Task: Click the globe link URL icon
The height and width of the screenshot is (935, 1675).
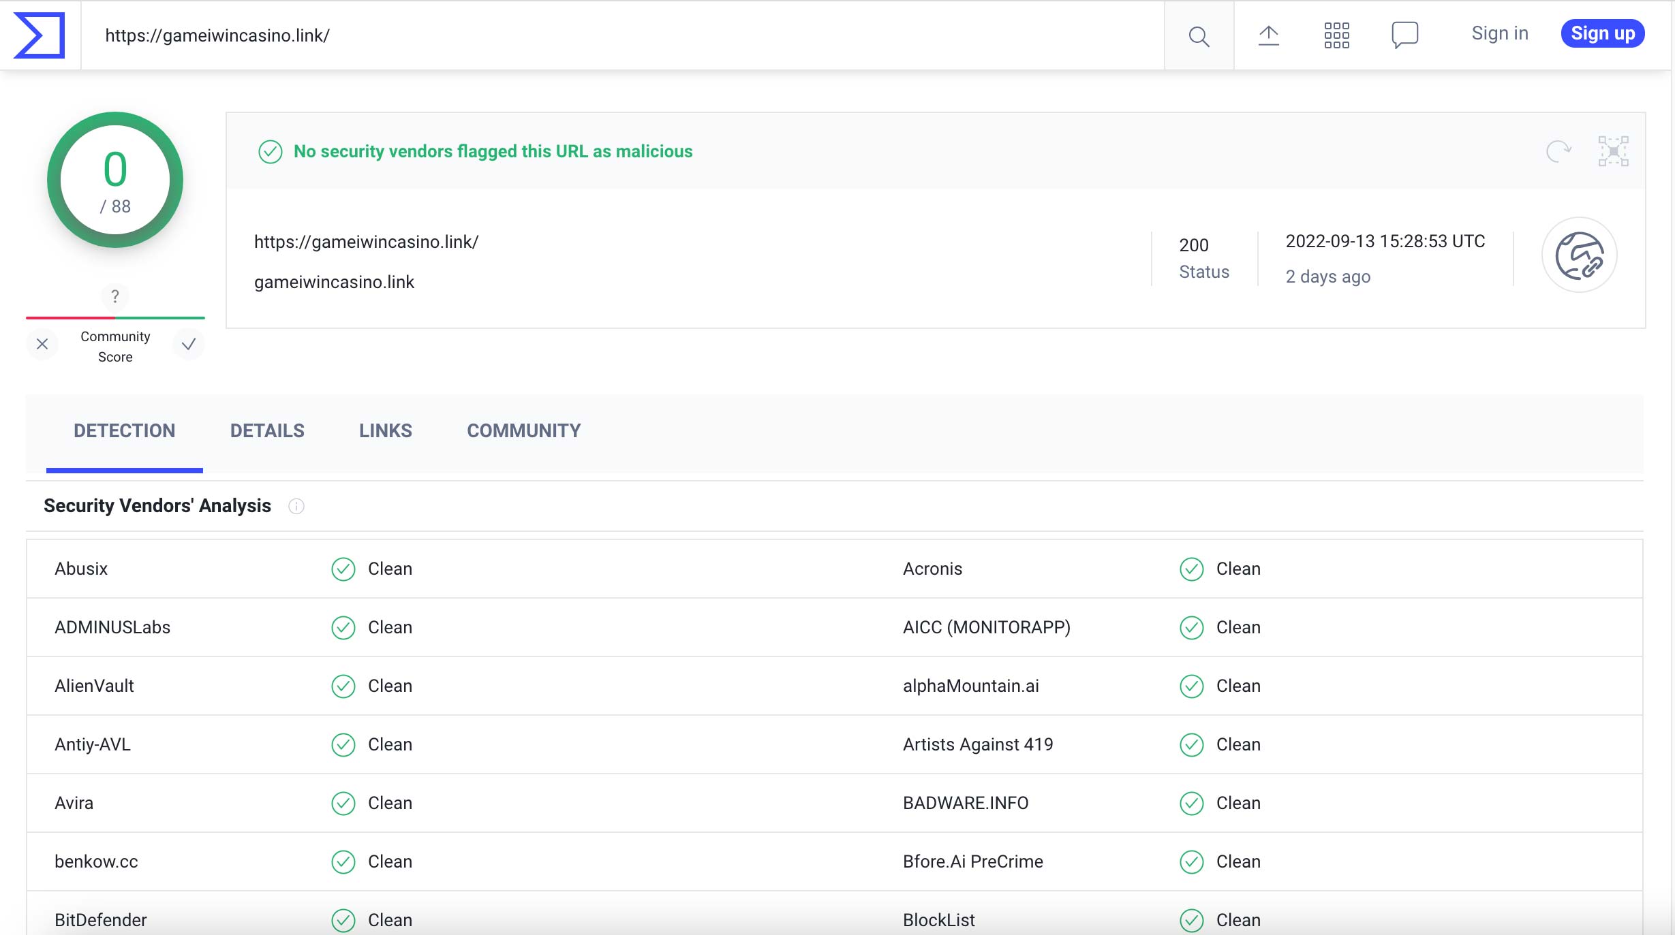Action: tap(1579, 255)
